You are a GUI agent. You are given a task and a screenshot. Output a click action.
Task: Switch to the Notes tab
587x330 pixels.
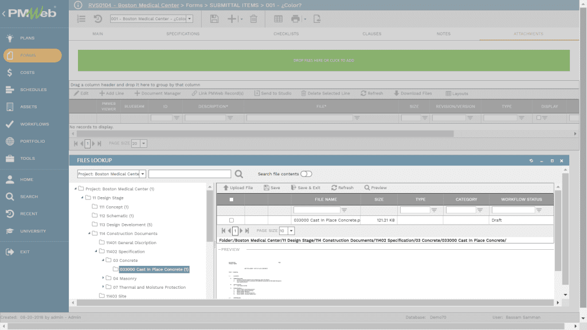443,34
